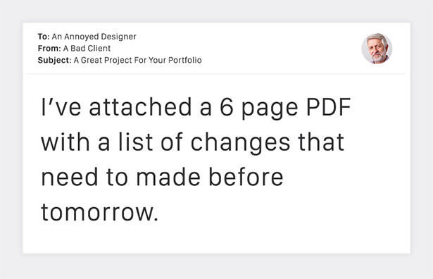This screenshot has width=433, height=279.
Task: Click subject text "A Great Project For Your Portfolio"
Action: coord(137,60)
